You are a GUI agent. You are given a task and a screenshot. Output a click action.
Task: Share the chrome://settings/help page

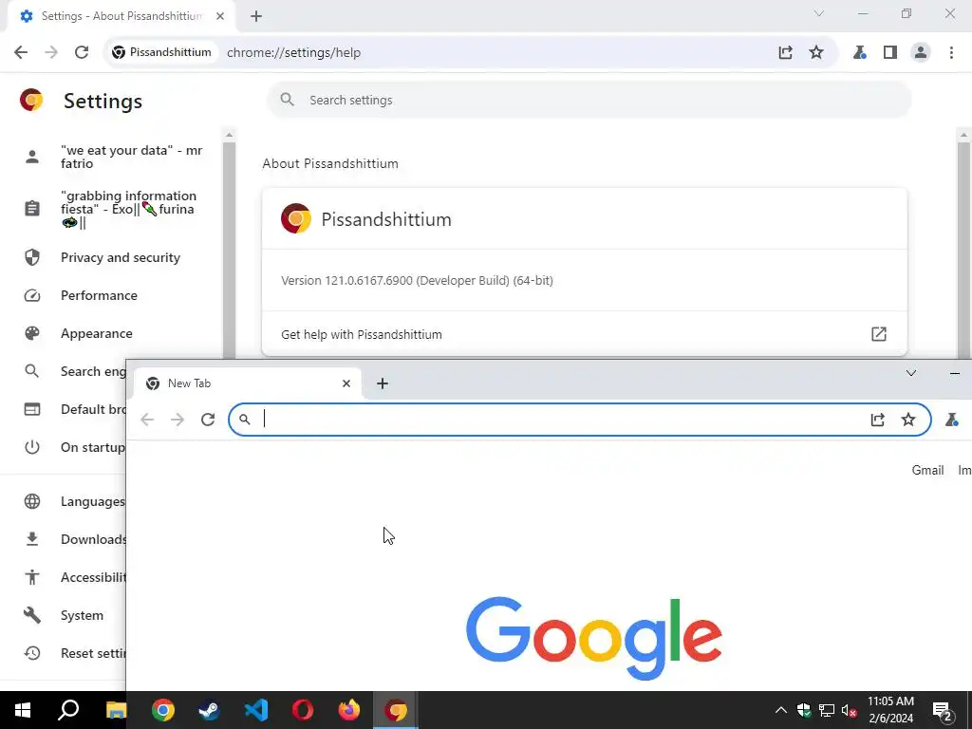(785, 53)
